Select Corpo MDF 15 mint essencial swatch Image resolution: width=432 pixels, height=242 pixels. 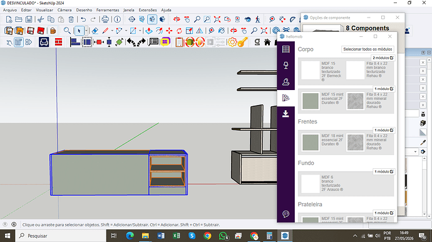click(x=310, y=101)
